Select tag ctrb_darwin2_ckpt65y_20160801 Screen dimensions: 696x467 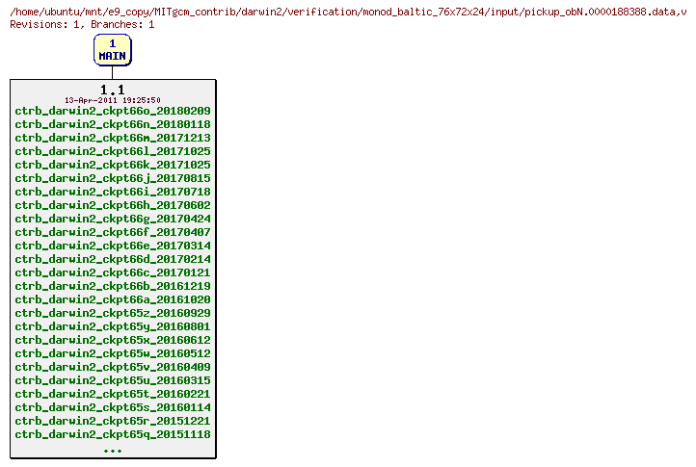pos(113,326)
